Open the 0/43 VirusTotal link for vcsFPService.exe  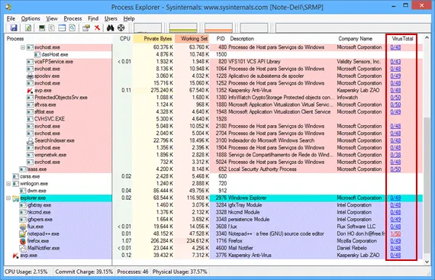tap(395, 62)
